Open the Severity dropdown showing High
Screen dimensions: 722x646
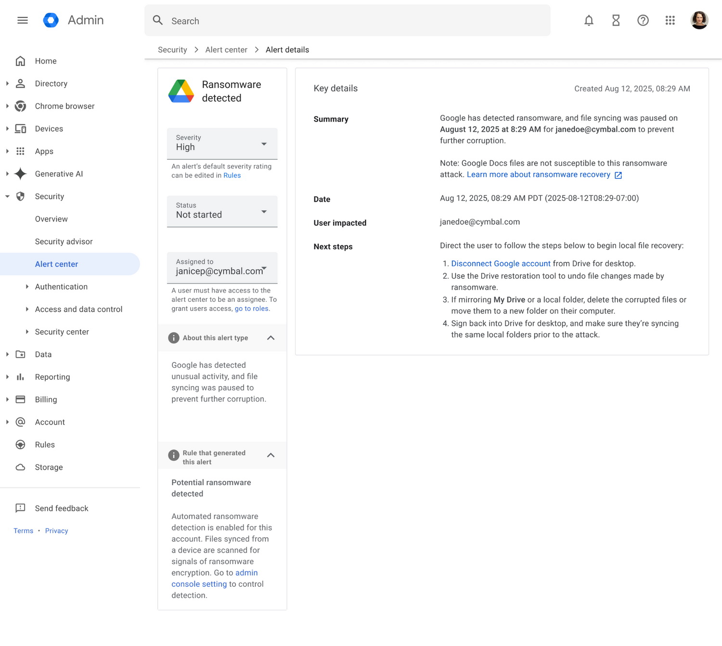point(264,143)
